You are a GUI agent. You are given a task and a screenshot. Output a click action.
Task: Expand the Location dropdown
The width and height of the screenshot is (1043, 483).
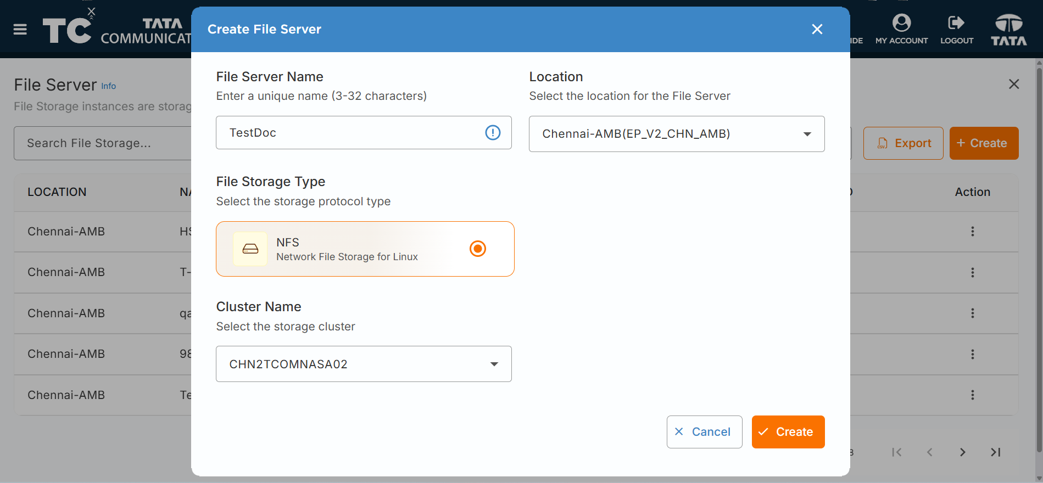click(x=677, y=134)
